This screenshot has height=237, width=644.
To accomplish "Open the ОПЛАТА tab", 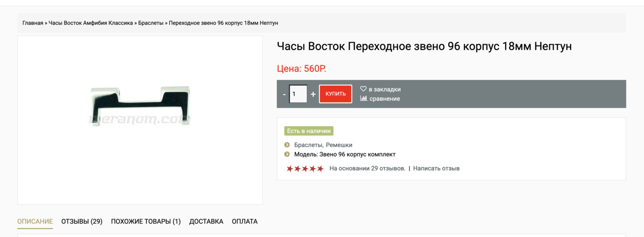I will point(245,221).
